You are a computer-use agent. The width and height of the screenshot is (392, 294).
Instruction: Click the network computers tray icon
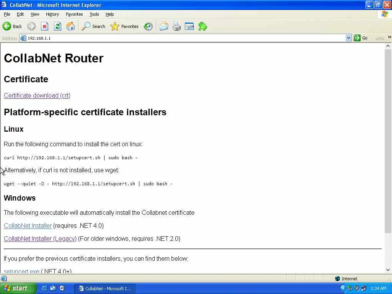(x=364, y=288)
